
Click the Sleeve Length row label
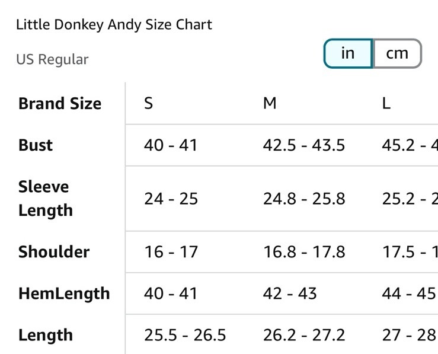(x=46, y=199)
